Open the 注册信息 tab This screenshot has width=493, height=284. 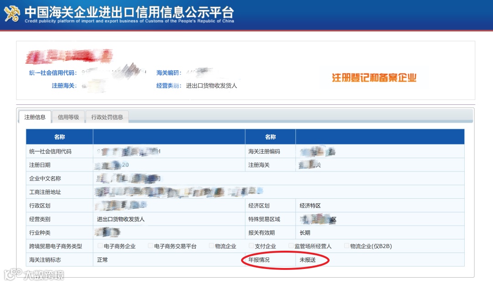35,117
